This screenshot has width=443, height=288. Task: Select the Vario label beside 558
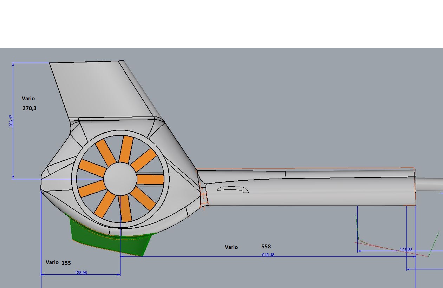coord(231,247)
